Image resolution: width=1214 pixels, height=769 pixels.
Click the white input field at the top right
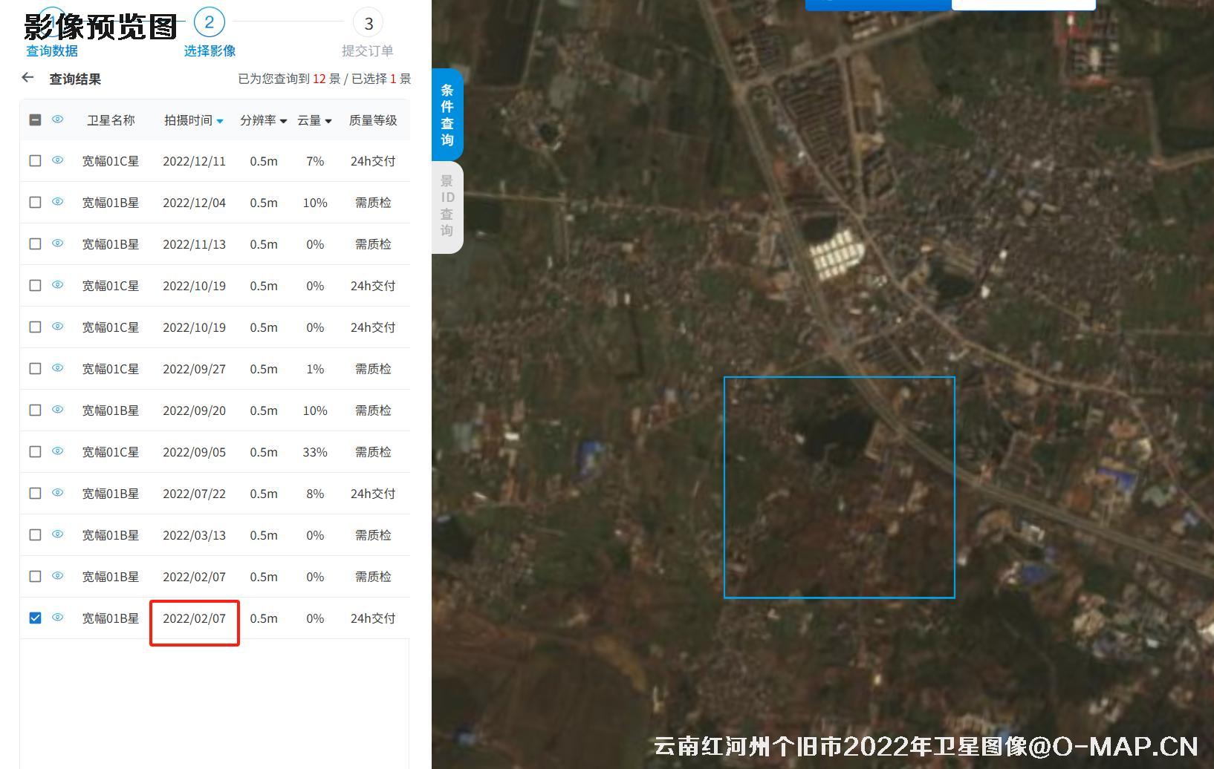pyautogui.click(x=1023, y=3)
